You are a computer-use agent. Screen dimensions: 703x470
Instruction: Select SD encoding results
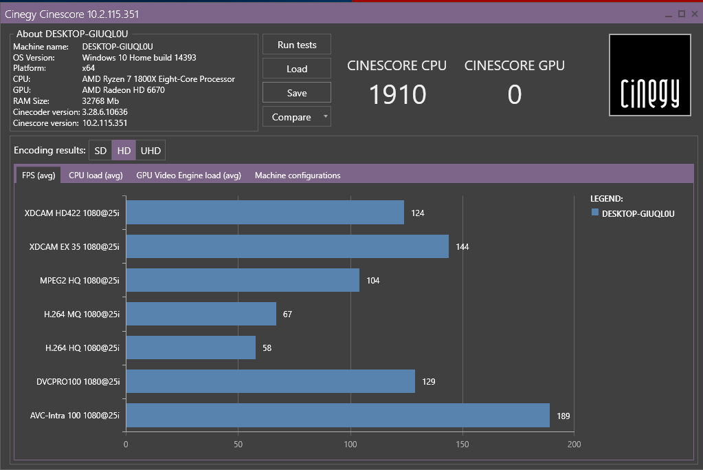[x=100, y=151]
